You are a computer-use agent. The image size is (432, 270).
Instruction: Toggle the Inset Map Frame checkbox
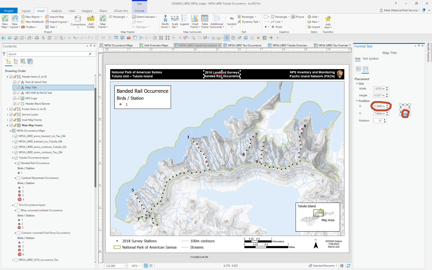(11, 120)
